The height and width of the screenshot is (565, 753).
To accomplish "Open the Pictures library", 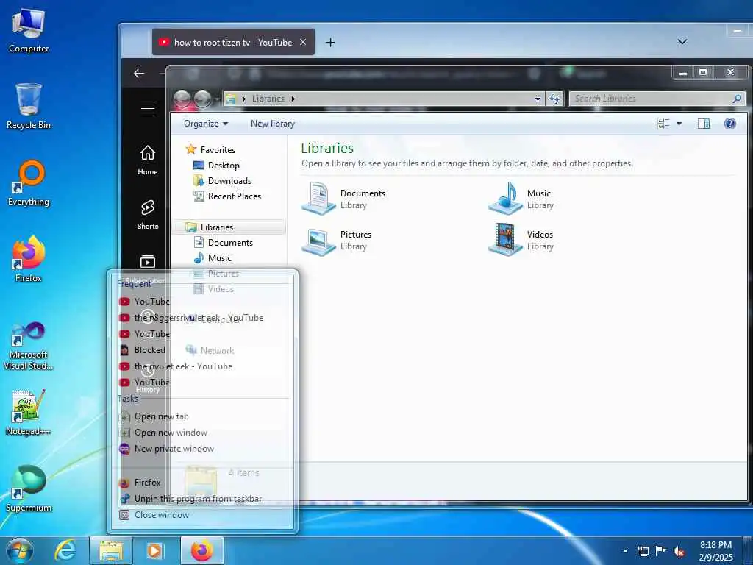I will coord(337,241).
